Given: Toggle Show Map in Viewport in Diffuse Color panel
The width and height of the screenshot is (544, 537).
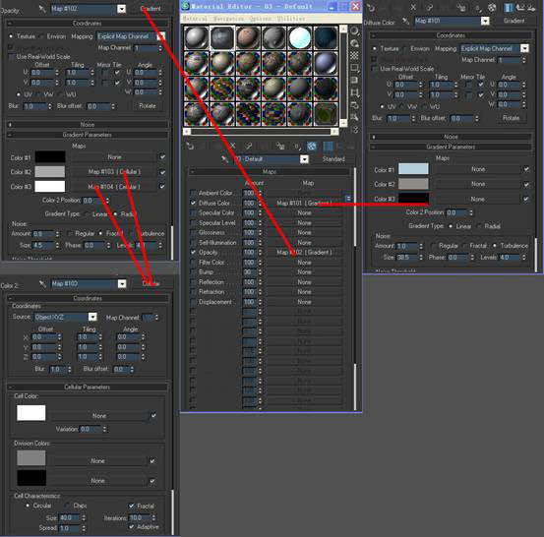Looking at the screenshot, I should coord(492,8).
